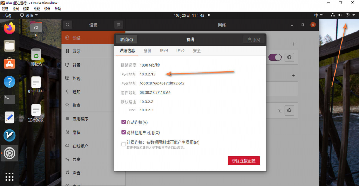Image resolution: width=359 pixels, height=186 pixels.
Task: Click the search icon in Settings header
Action: click(x=68, y=25)
